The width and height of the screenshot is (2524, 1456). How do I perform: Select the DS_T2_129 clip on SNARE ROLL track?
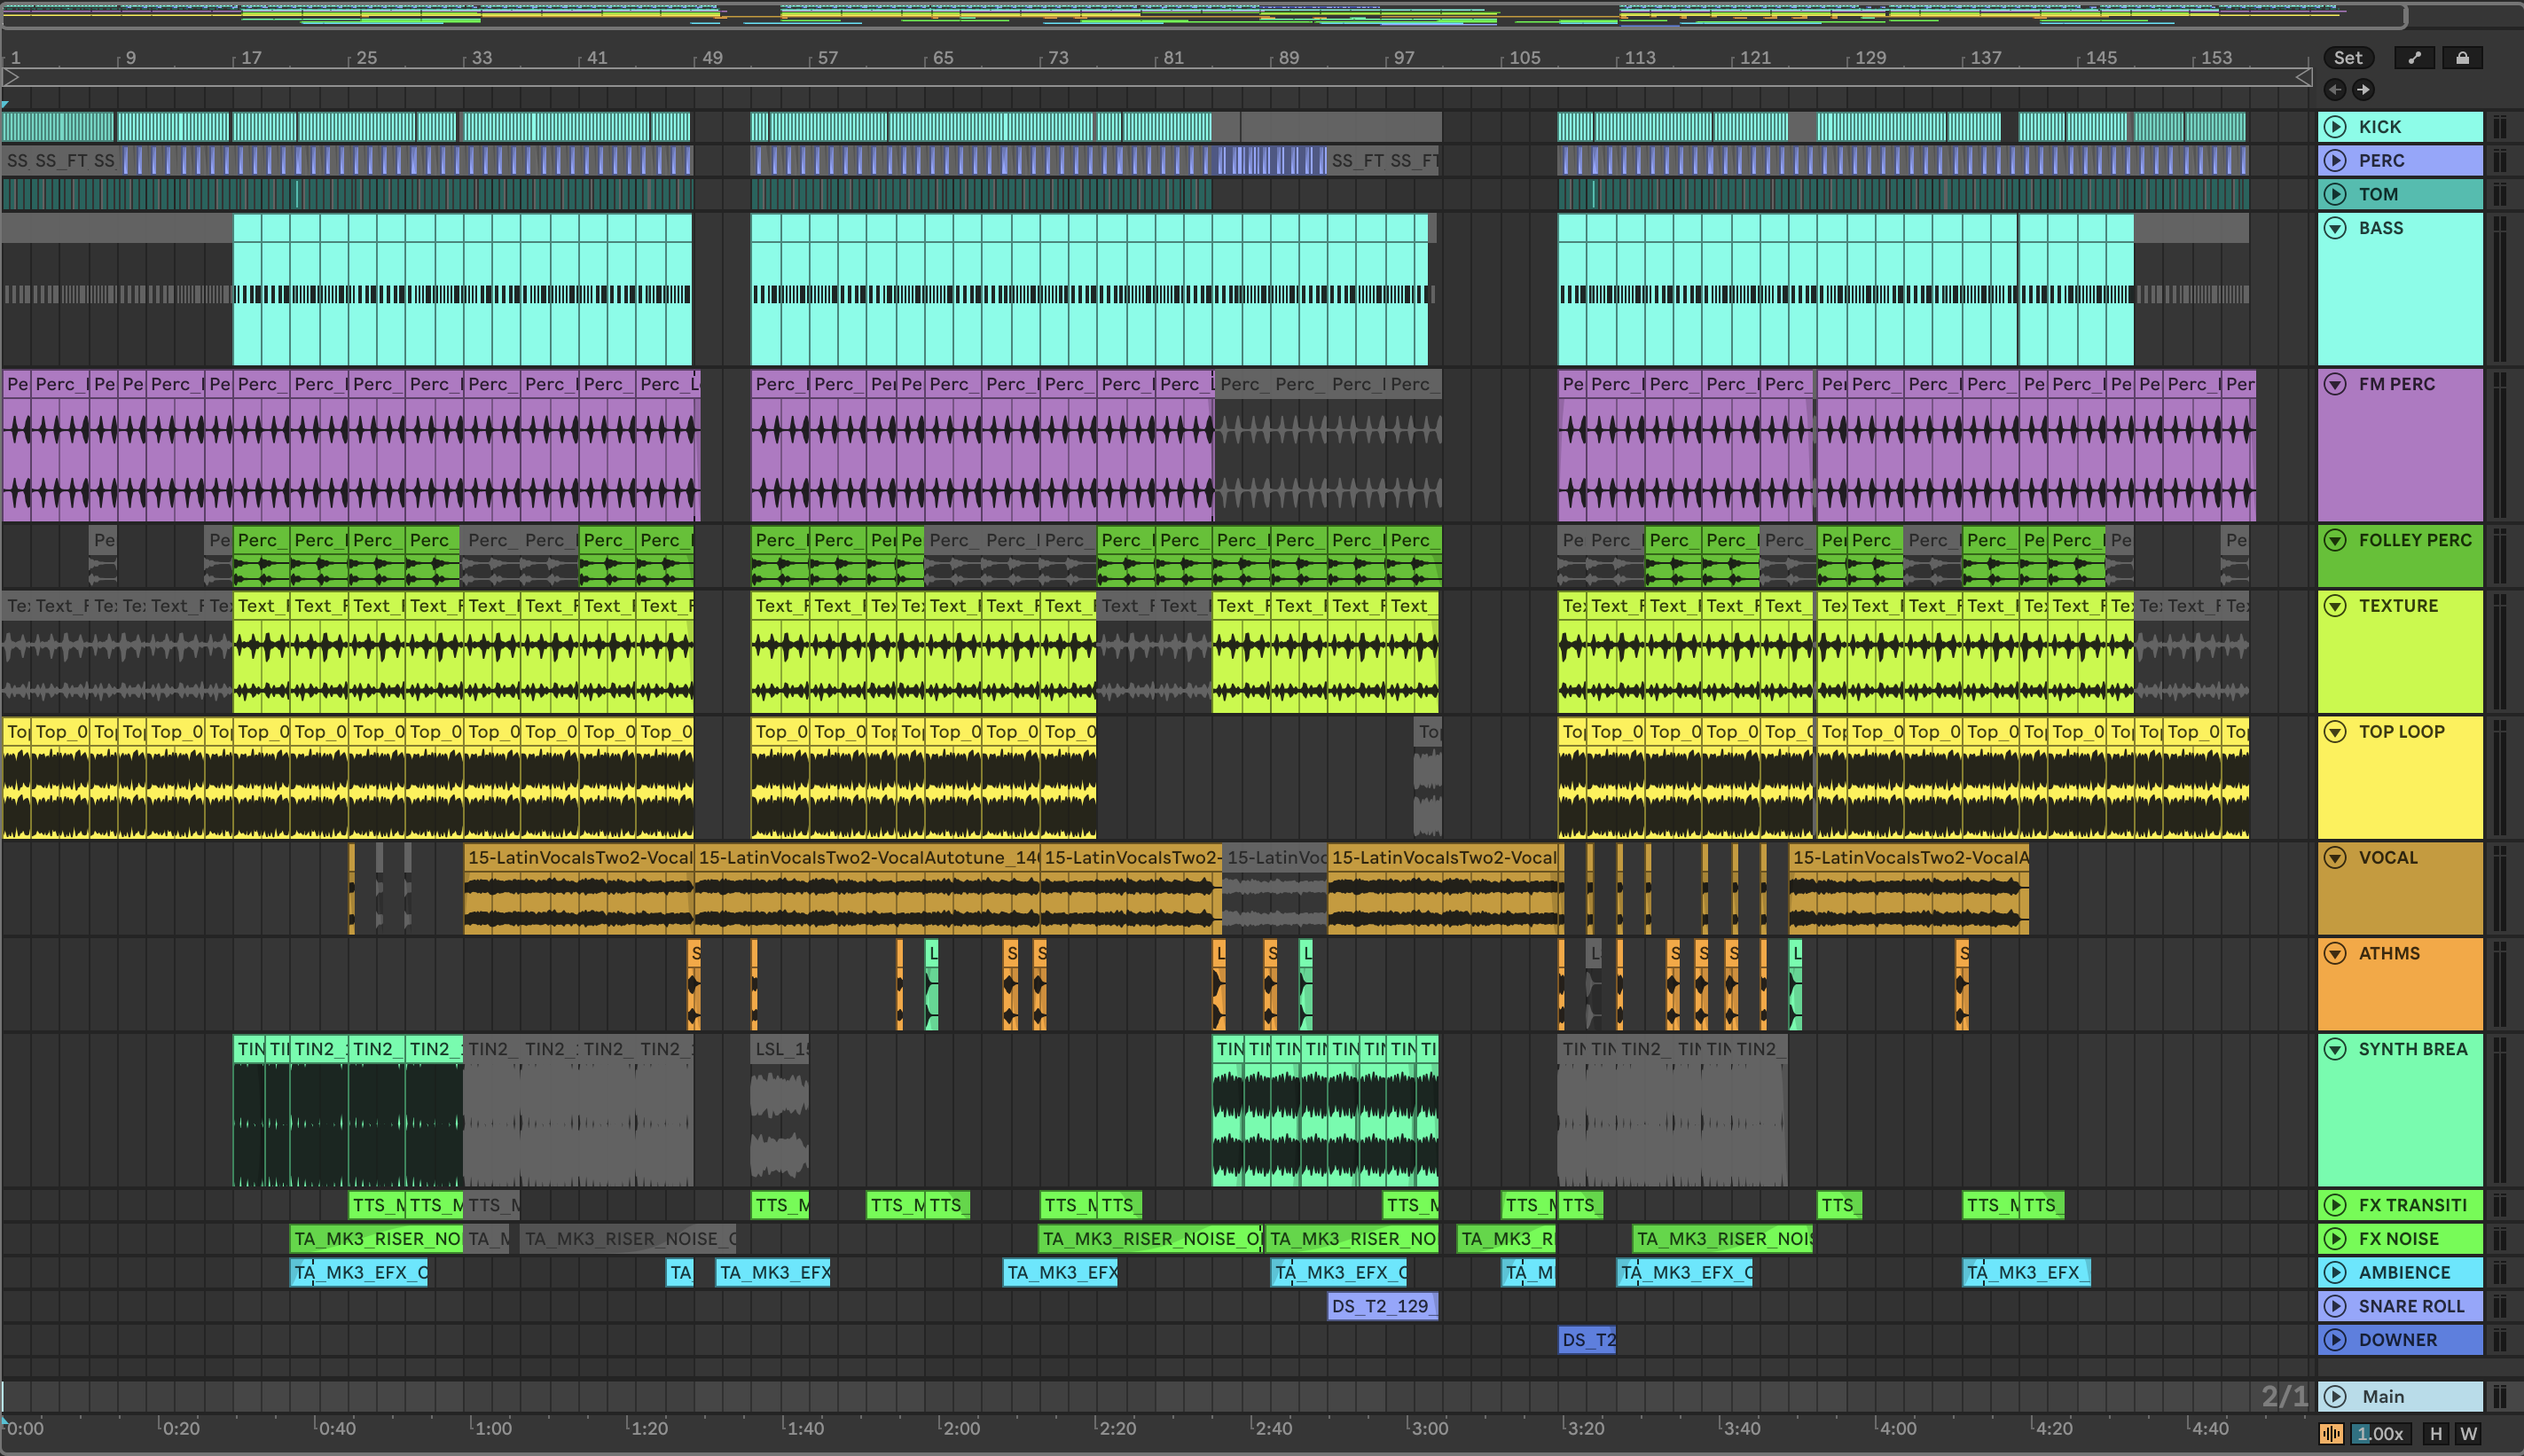(1381, 1306)
